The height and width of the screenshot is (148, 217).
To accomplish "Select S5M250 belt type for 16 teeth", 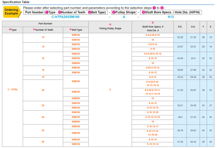I will click(76, 63).
